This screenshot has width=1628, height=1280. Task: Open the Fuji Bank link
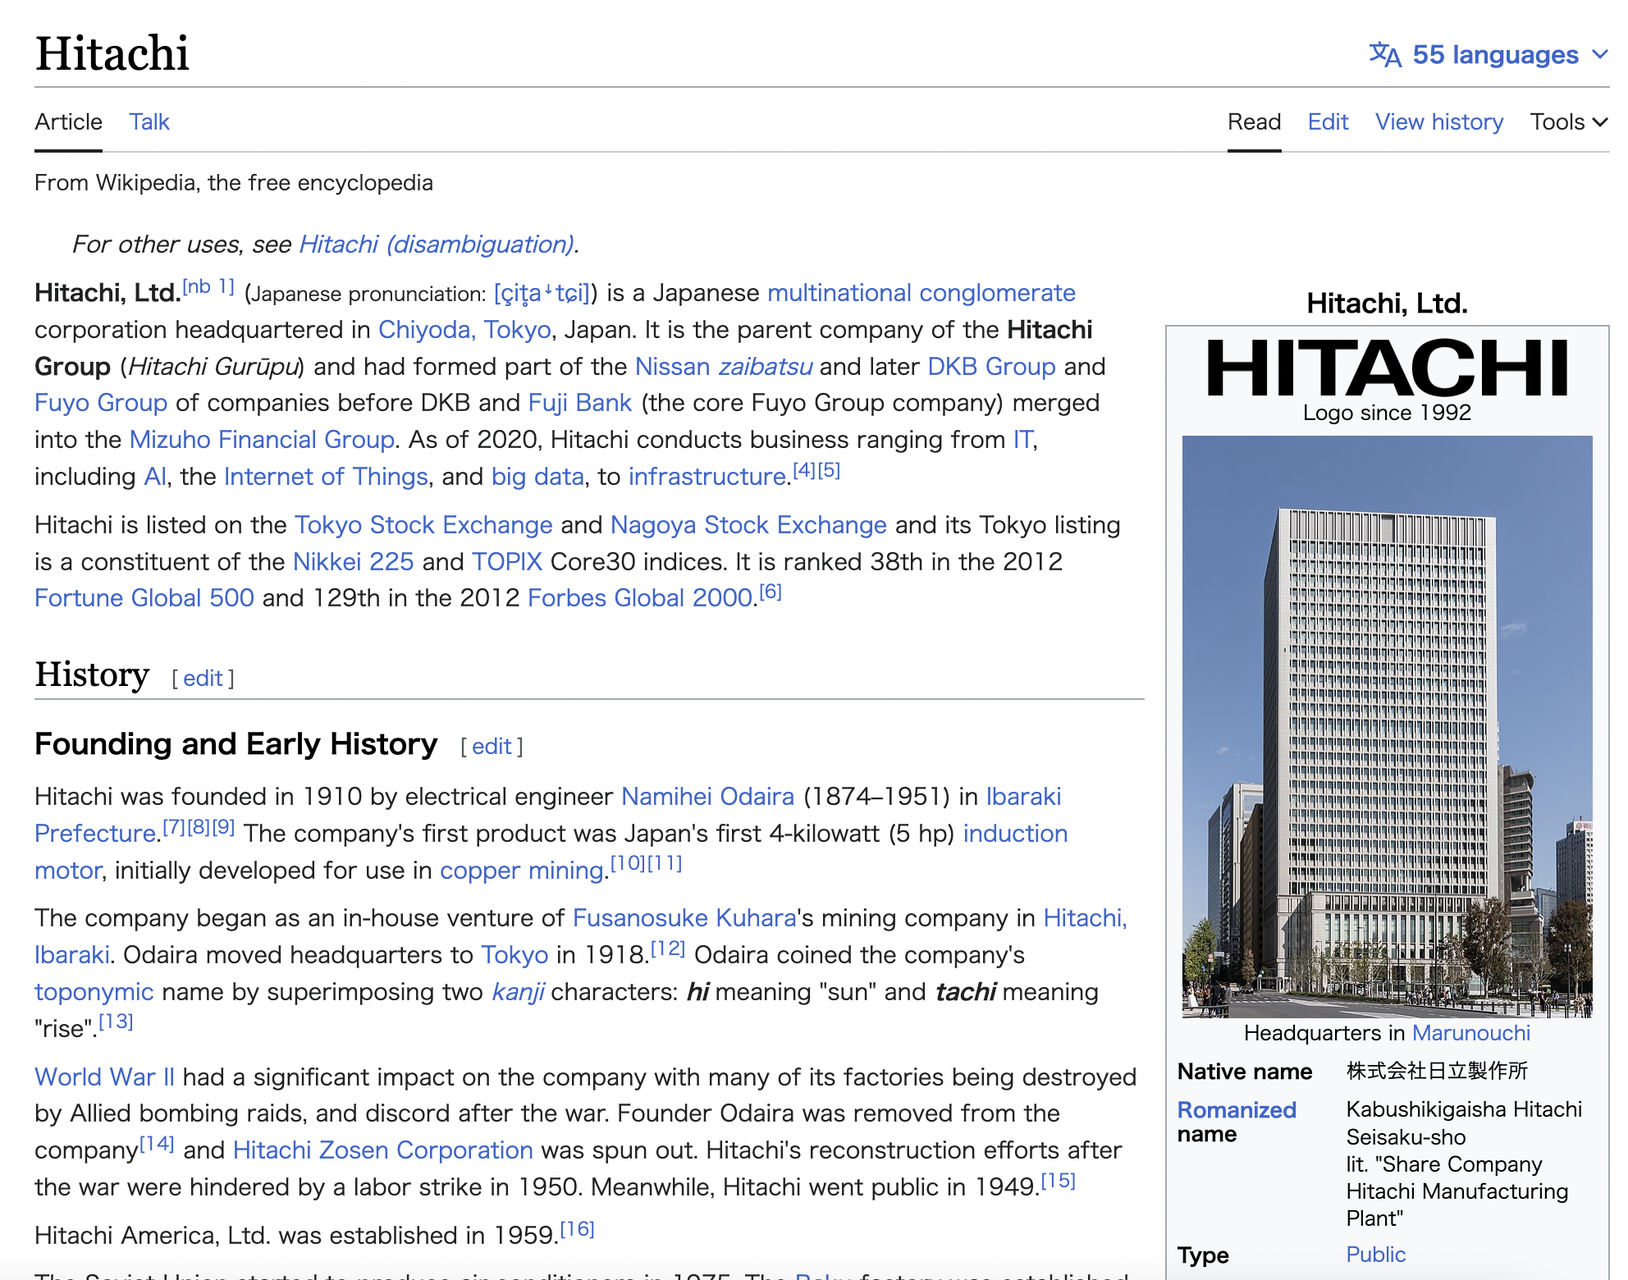pyautogui.click(x=580, y=403)
